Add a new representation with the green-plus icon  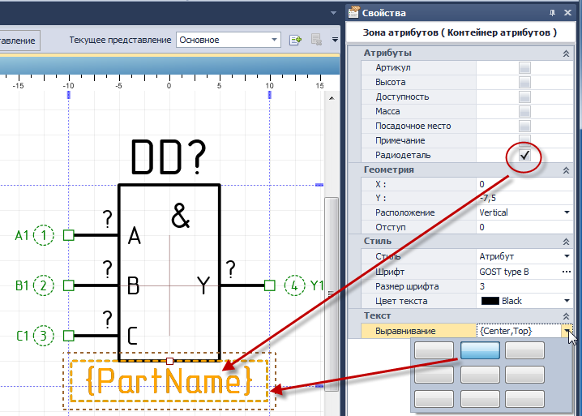(x=295, y=40)
